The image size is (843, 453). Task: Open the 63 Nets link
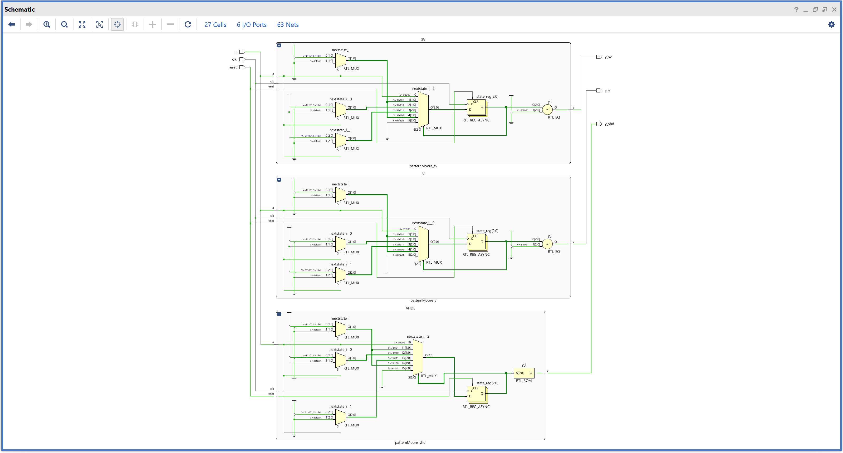click(x=288, y=25)
